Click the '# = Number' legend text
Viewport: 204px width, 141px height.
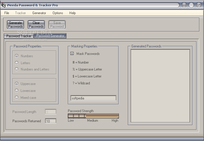81,62
